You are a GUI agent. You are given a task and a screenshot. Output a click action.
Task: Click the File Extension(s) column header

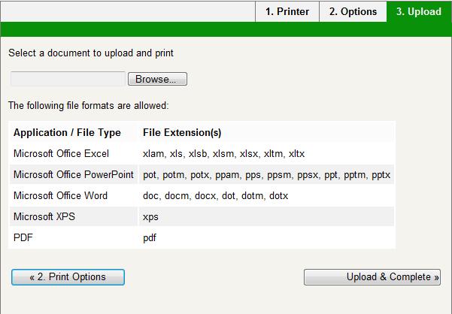click(x=267, y=132)
